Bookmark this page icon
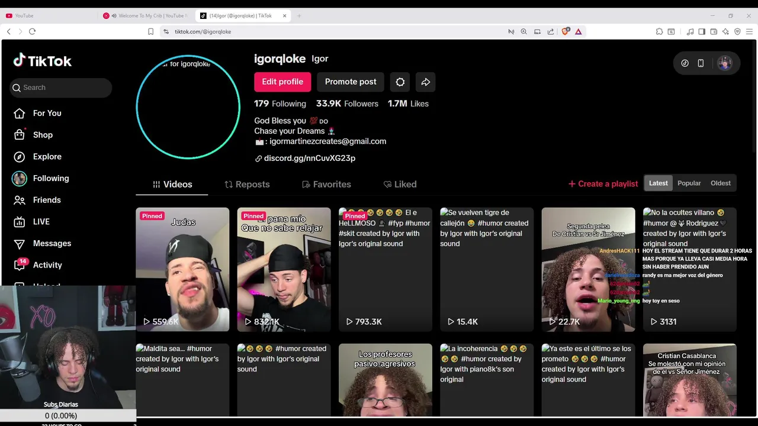This screenshot has height=426, width=758. pos(150,31)
